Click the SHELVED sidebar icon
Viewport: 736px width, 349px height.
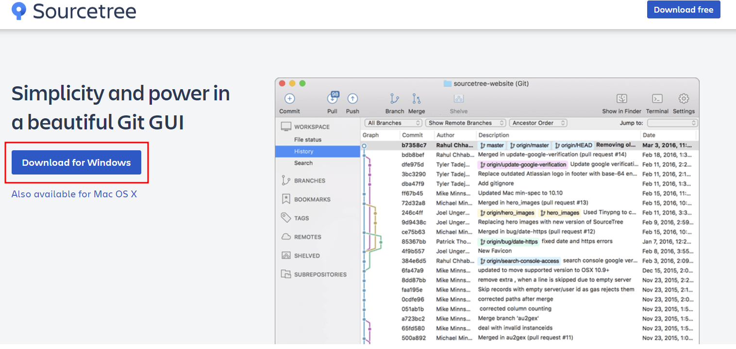(286, 255)
